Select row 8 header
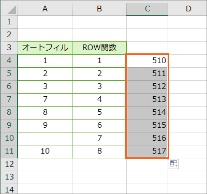 pos(9,113)
